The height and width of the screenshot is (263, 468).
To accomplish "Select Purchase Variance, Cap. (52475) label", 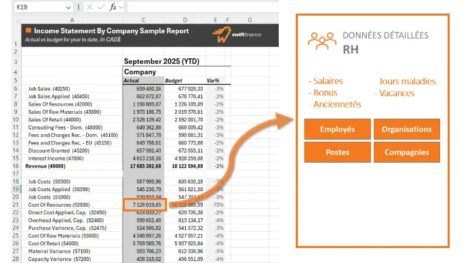I will click(67, 228).
